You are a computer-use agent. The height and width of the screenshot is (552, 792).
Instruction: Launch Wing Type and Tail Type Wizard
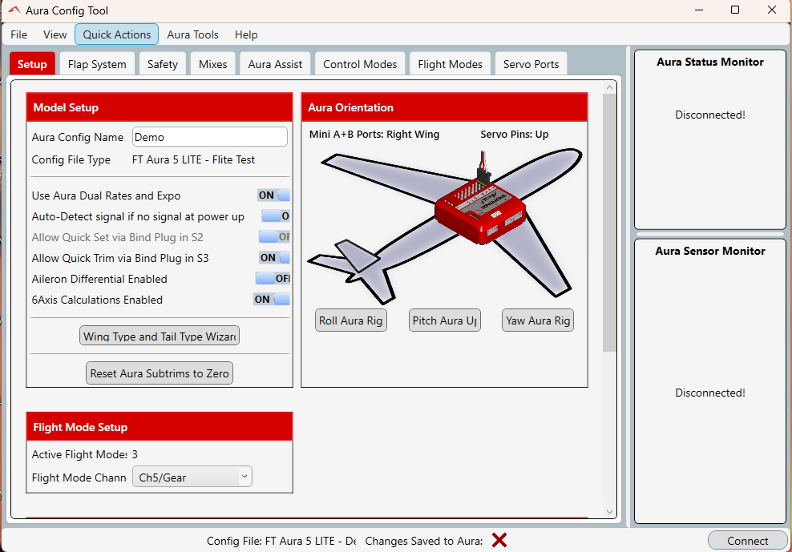click(x=160, y=336)
